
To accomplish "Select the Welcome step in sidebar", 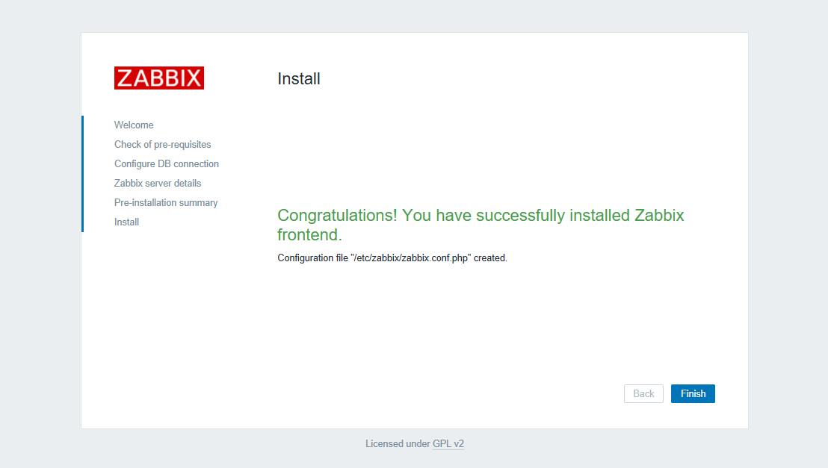I will coord(134,125).
